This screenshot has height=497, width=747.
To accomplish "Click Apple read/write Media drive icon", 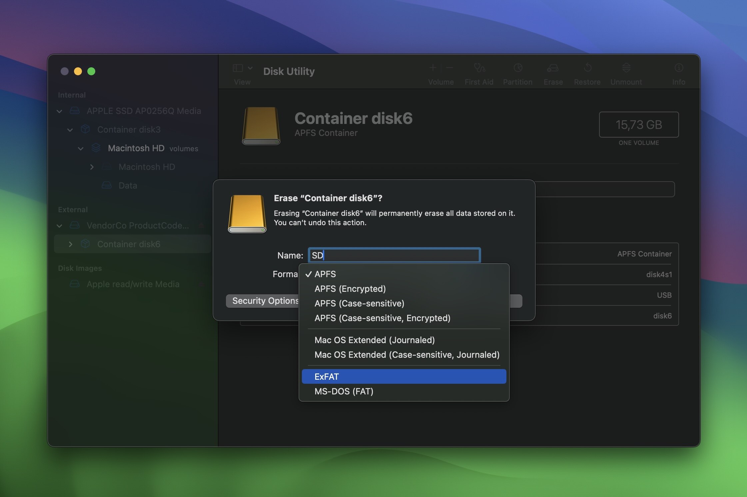I will (x=75, y=283).
